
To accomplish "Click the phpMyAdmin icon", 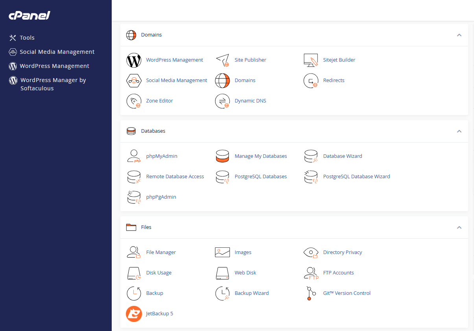I will point(134,156).
